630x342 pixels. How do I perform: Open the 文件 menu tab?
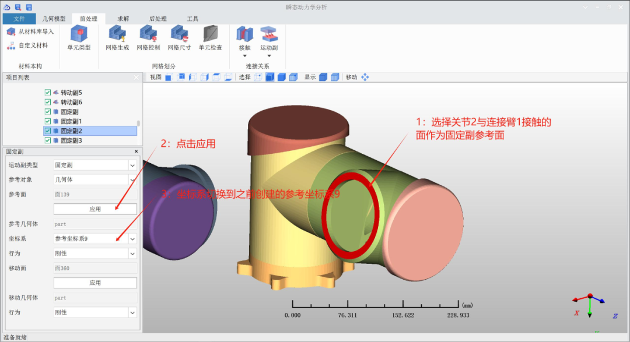point(19,19)
